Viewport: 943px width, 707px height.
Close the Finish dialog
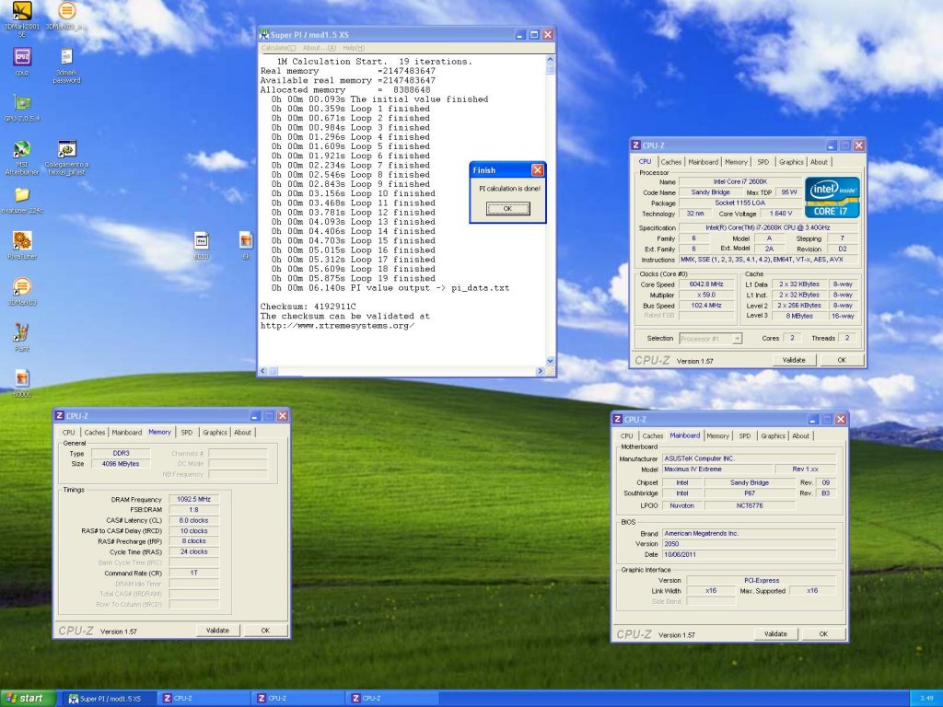click(x=538, y=170)
